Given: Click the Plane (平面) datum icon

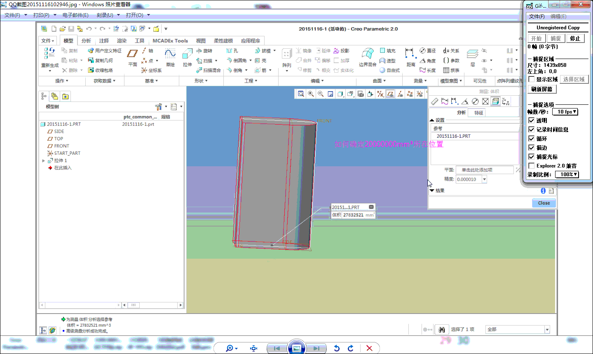Looking at the screenshot, I should pos(132,54).
